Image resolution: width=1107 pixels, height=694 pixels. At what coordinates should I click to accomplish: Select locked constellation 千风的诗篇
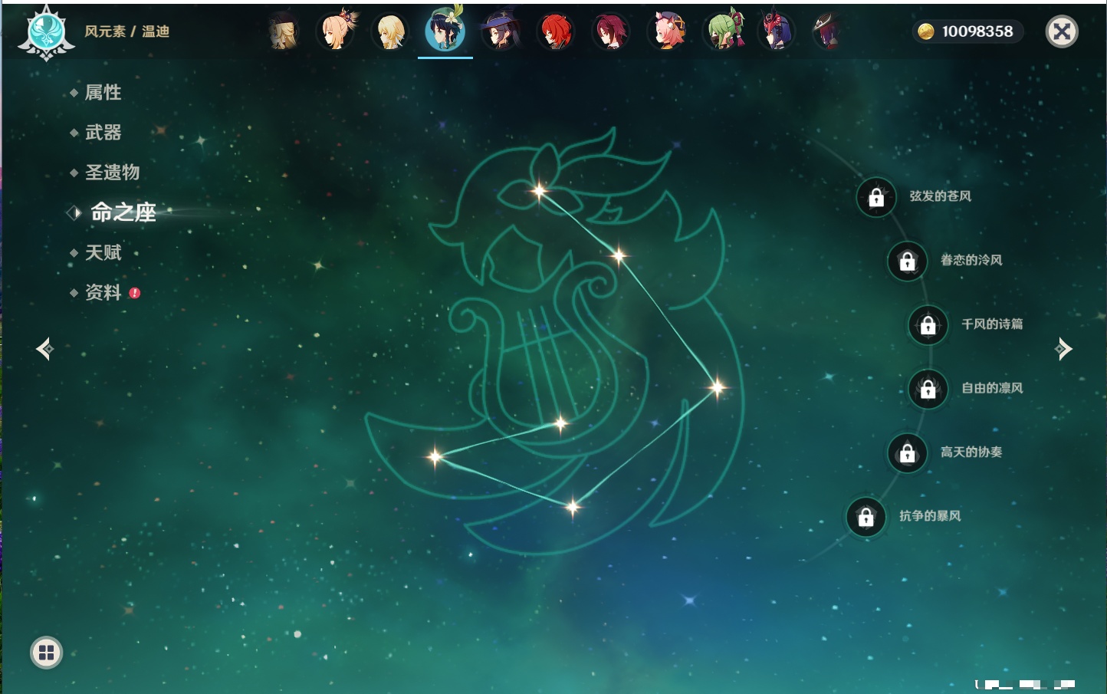[928, 325]
